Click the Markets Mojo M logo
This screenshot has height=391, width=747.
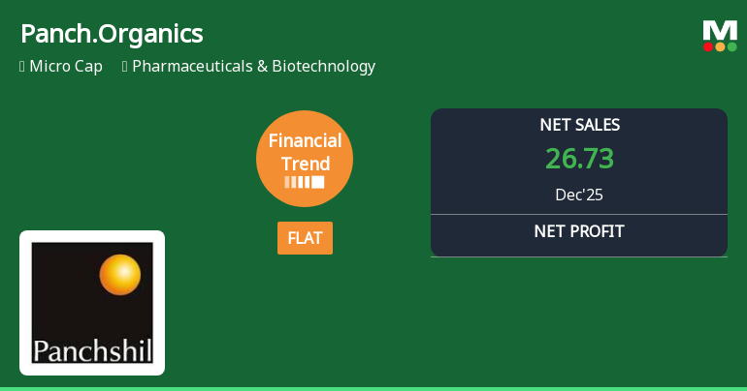pyautogui.click(x=720, y=30)
